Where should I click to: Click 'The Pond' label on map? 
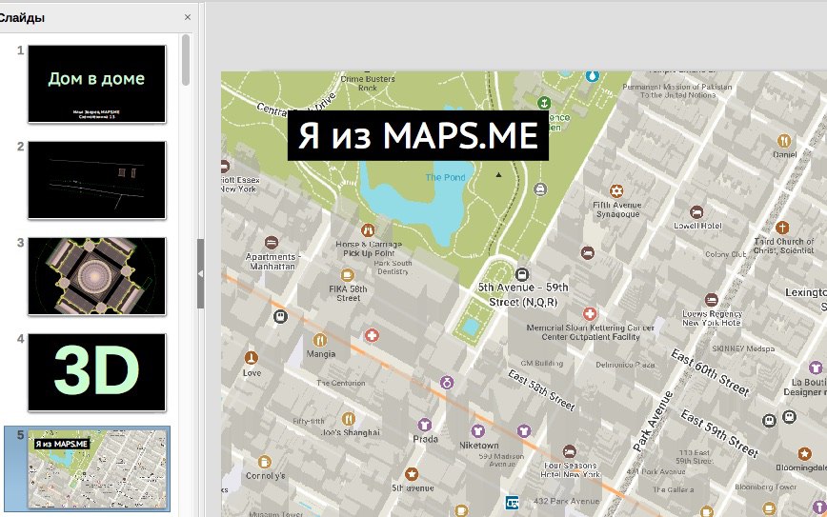click(445, 178)
